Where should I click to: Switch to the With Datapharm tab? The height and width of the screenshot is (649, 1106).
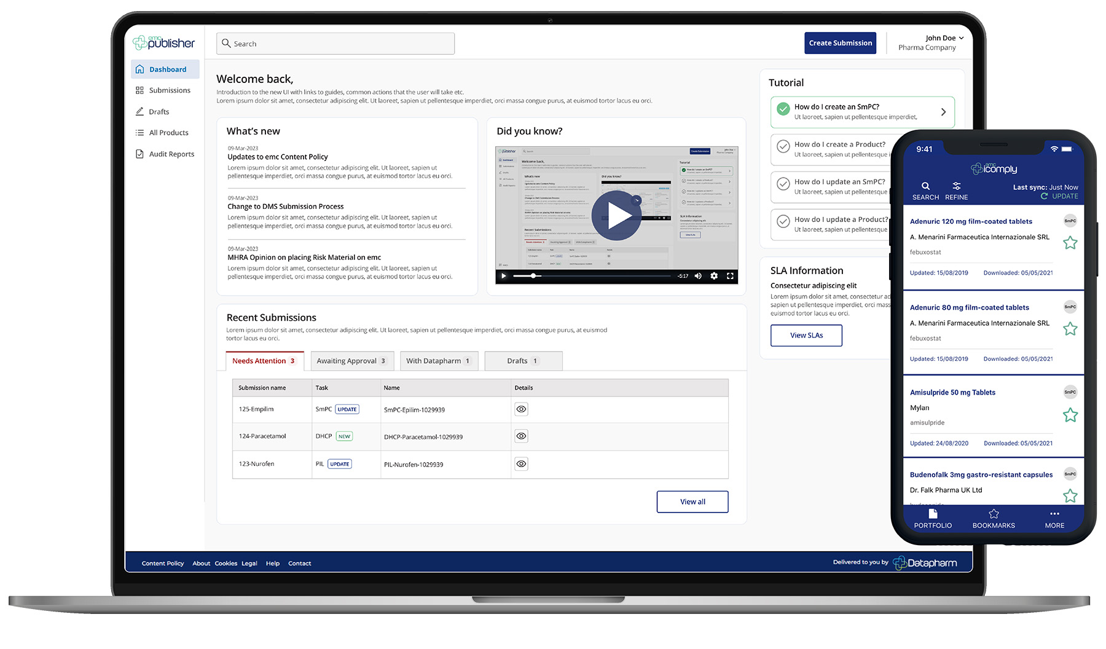[438, 361]
